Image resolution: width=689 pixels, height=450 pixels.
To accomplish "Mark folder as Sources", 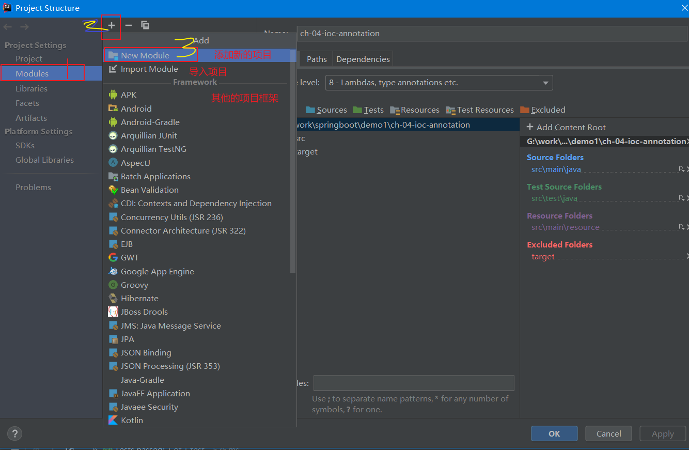I will pyautogui.click(x=326, y=110).
